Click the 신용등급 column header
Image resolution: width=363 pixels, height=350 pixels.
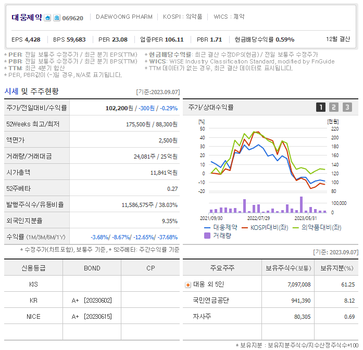click(33, 268)
